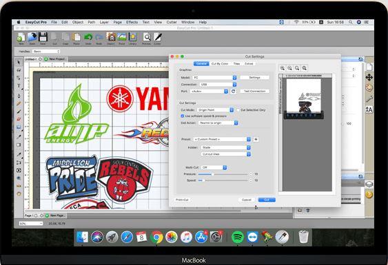The image size is (388, 265).
Task: Open the Cut Mode dropdown
Action: tap(215, 110)
